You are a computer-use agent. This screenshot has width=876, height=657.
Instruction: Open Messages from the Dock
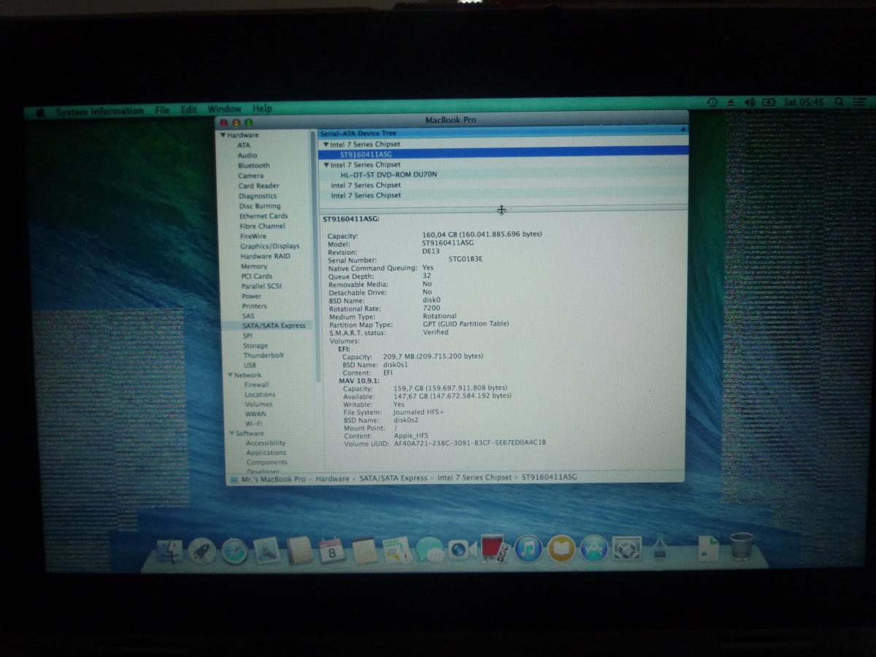tap(430, 549)
